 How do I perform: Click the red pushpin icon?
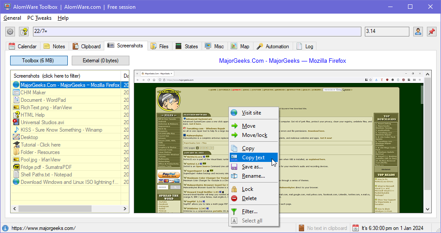click(431, 32)
